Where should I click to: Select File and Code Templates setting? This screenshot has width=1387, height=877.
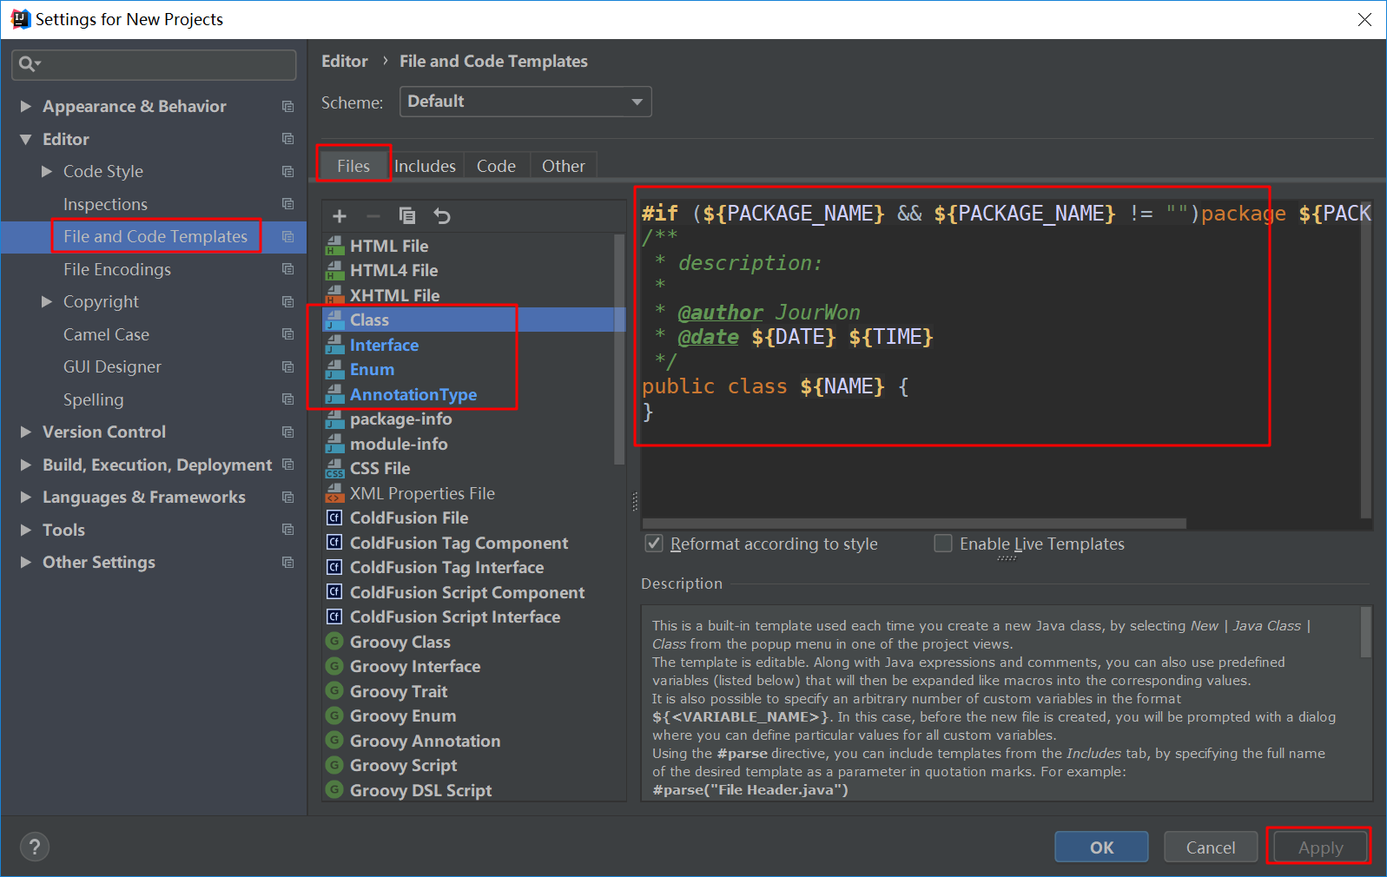(154, 236)
